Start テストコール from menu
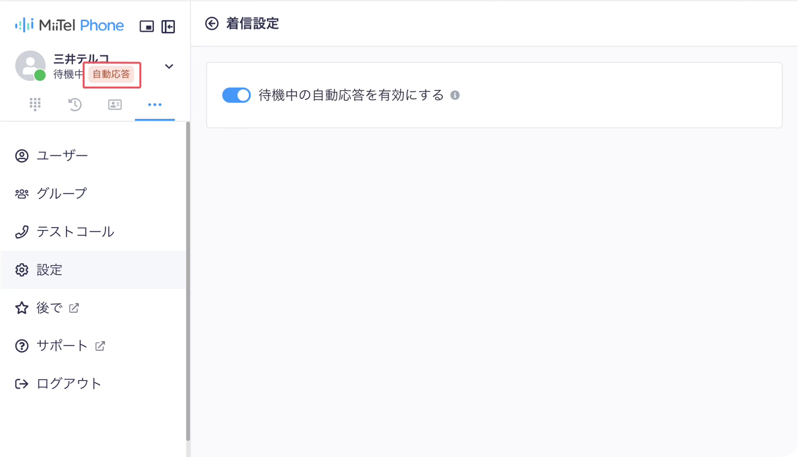 coord(93,232)
